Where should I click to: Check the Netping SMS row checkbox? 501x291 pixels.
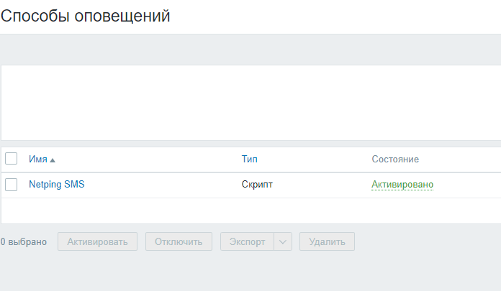(x=12, y=185)
